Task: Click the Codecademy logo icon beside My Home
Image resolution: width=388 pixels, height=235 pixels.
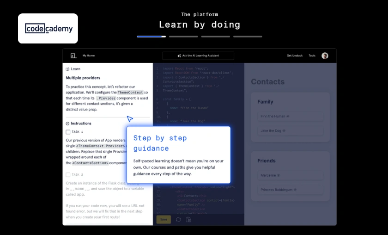Action: click(73, 56)
